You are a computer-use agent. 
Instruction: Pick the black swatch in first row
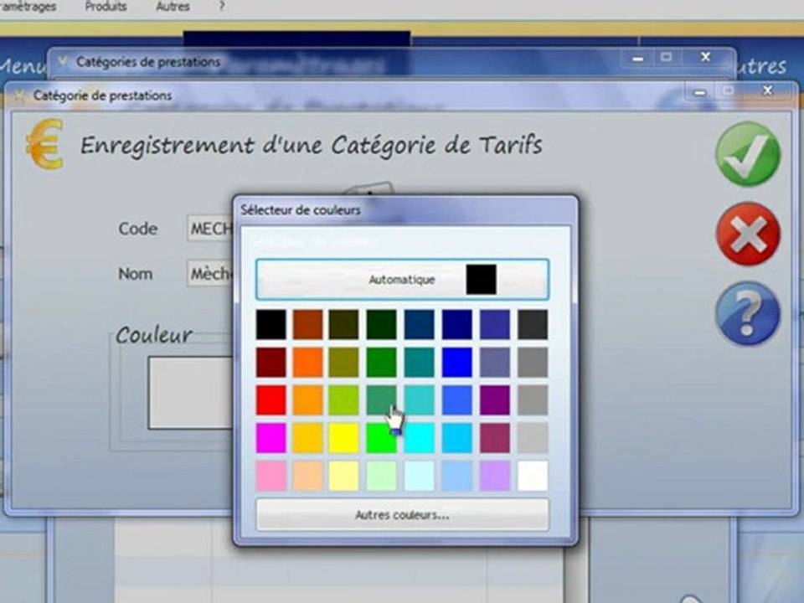[x=271, y=324]
